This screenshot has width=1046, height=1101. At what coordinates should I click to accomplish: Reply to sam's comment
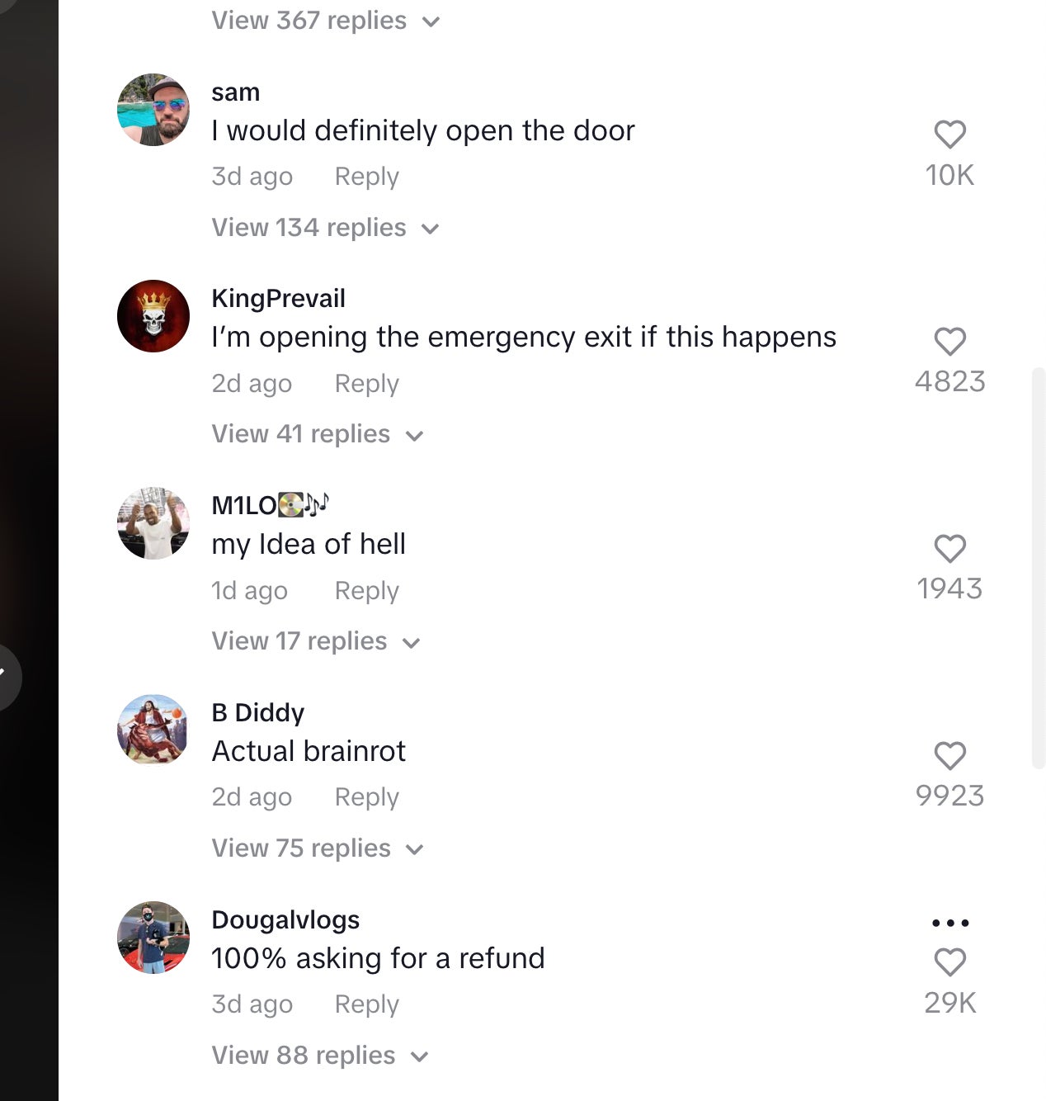point(366,177)
